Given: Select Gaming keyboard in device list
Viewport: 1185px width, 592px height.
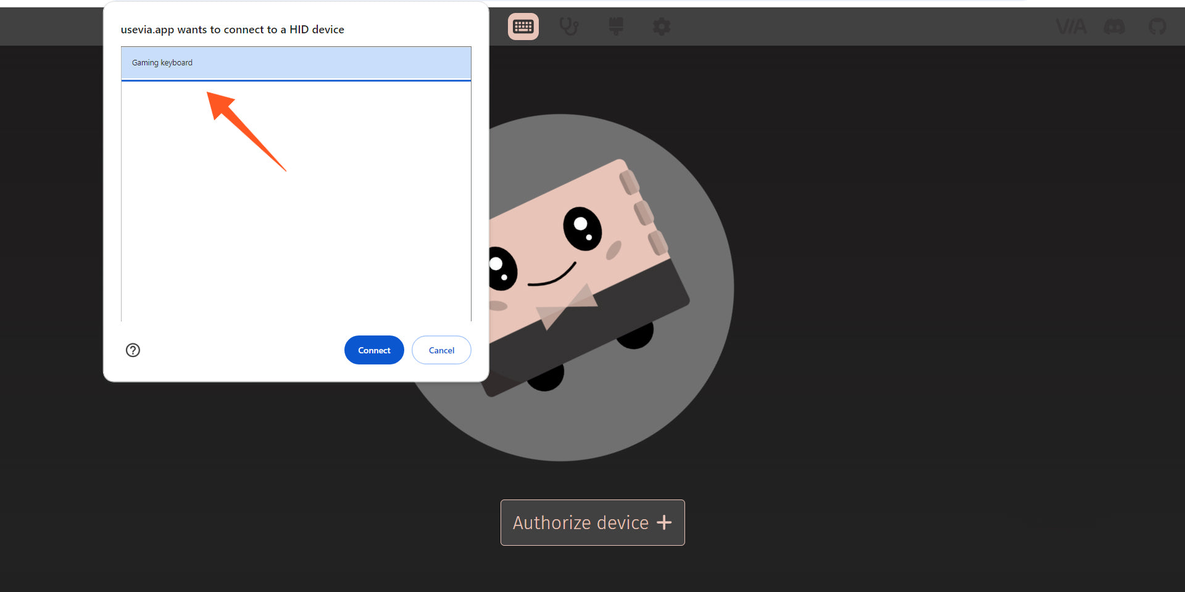Looking at the screenshot, I should point(296,63).
